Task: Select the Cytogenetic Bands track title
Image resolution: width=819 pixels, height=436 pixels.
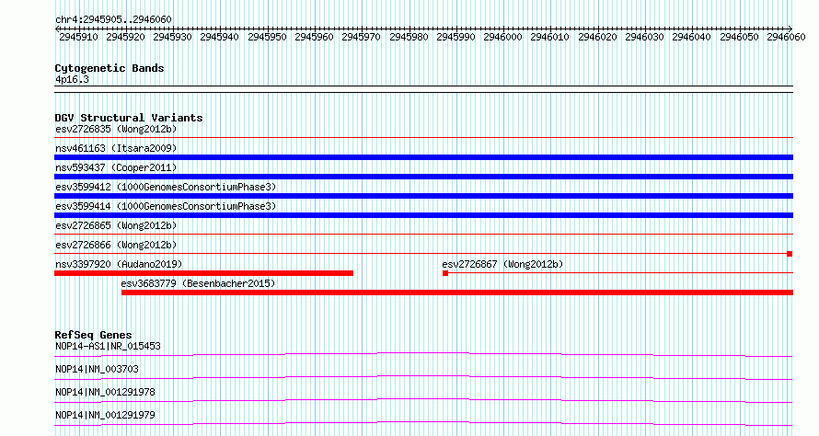Action: coord(110,68)
